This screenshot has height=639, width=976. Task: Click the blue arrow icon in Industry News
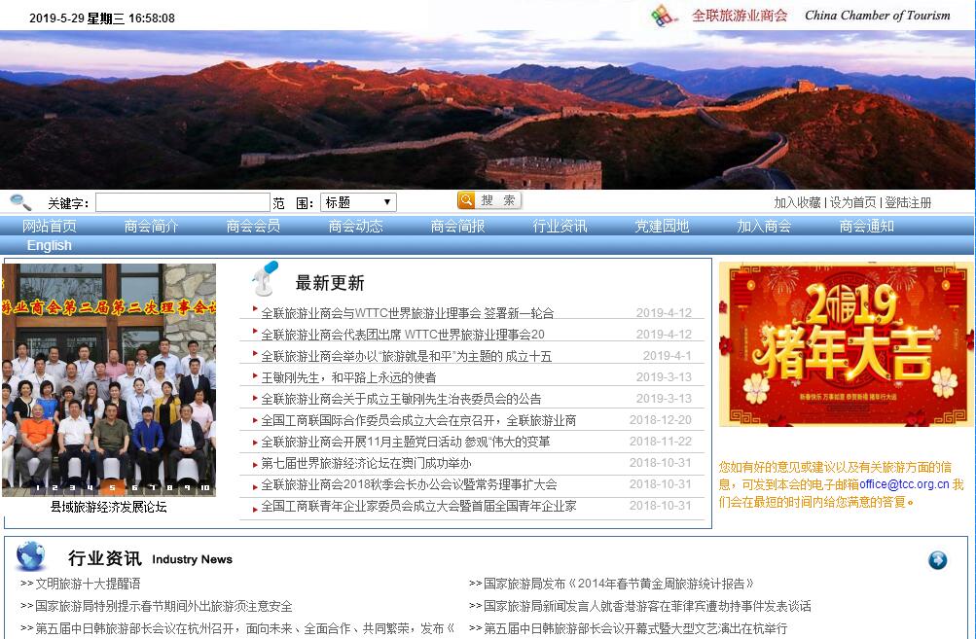pos(937,560)
